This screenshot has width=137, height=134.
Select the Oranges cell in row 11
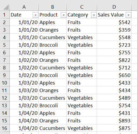[x=53, y=90]
